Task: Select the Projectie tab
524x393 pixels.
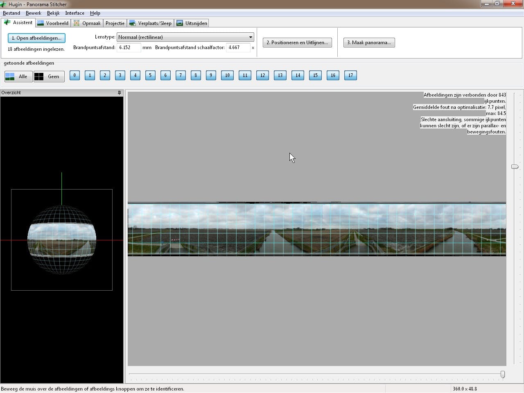Action: [115, 23]
